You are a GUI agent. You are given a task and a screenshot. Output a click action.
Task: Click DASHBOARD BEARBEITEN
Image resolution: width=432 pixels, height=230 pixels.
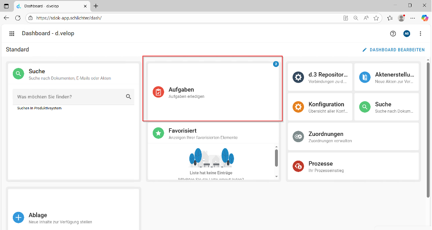click(x=397, y=50)
